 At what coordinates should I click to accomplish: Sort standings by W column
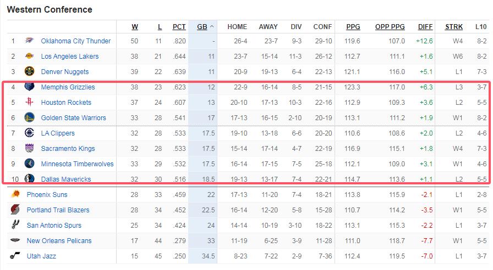click(x=135, y=26)
